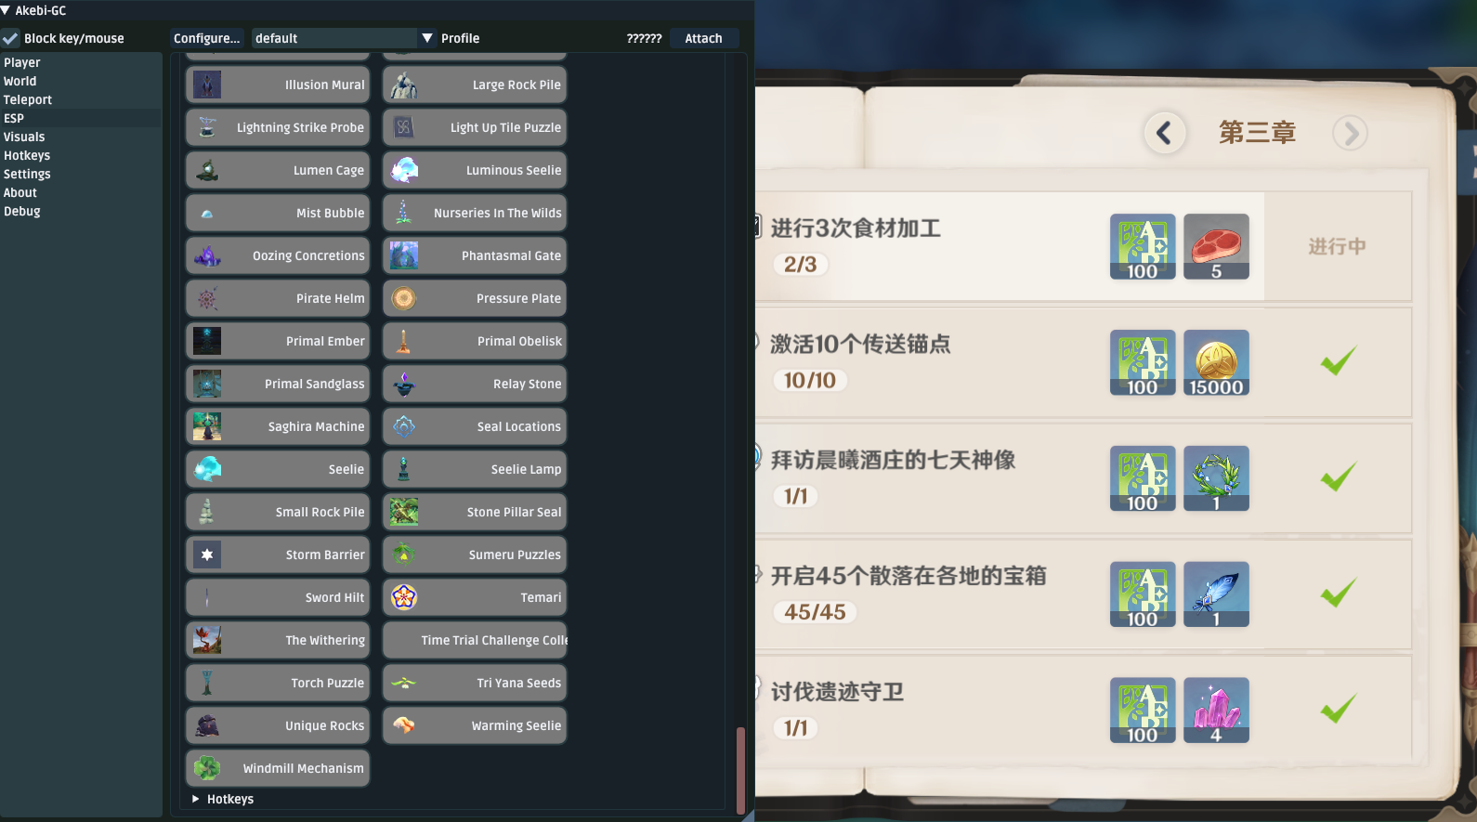
Task: Enable Lightning Strike Probe filter
Action: 278,127
